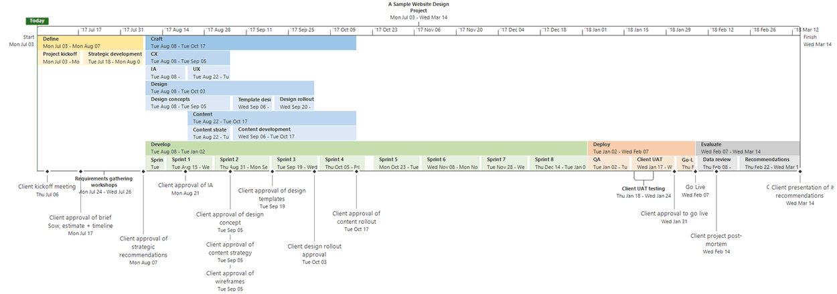The width and height of the screenshot is (837, 294).
Task: Select the Go-Live task bar under Deploy
Action: point(686,163)
